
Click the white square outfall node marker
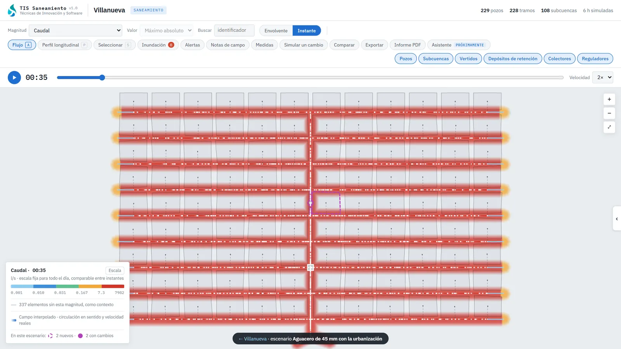(310, 268)
